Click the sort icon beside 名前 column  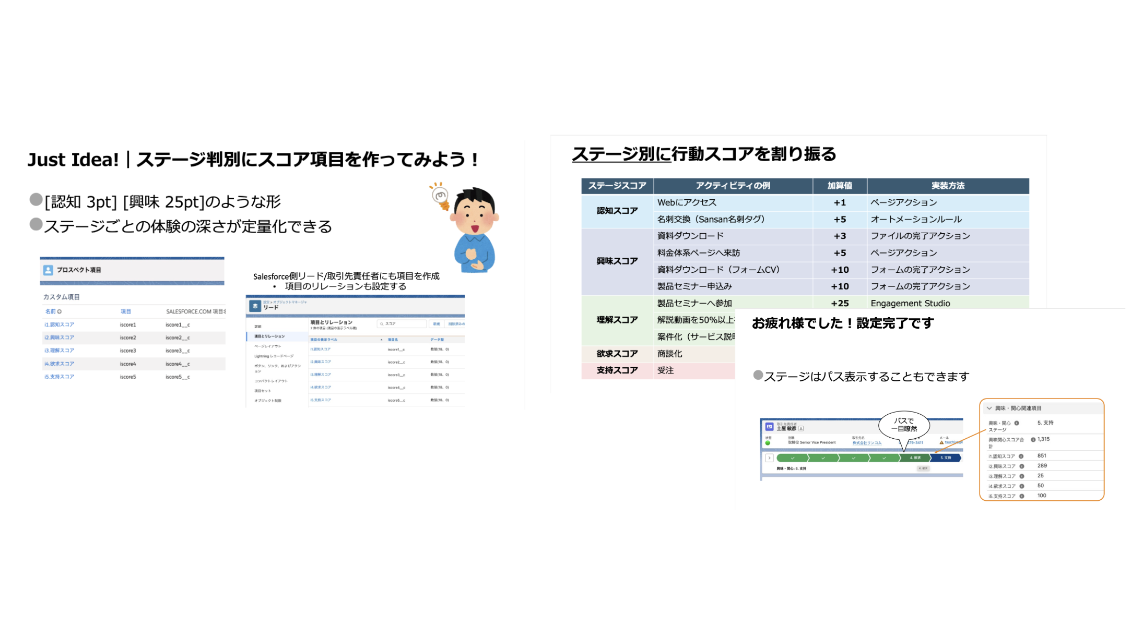pyautogui.click(x=60, y=311)
